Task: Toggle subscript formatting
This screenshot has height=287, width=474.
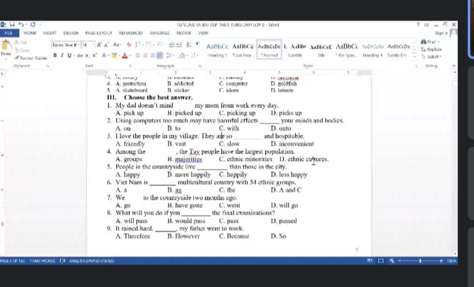Action: (x=87, y=55)
